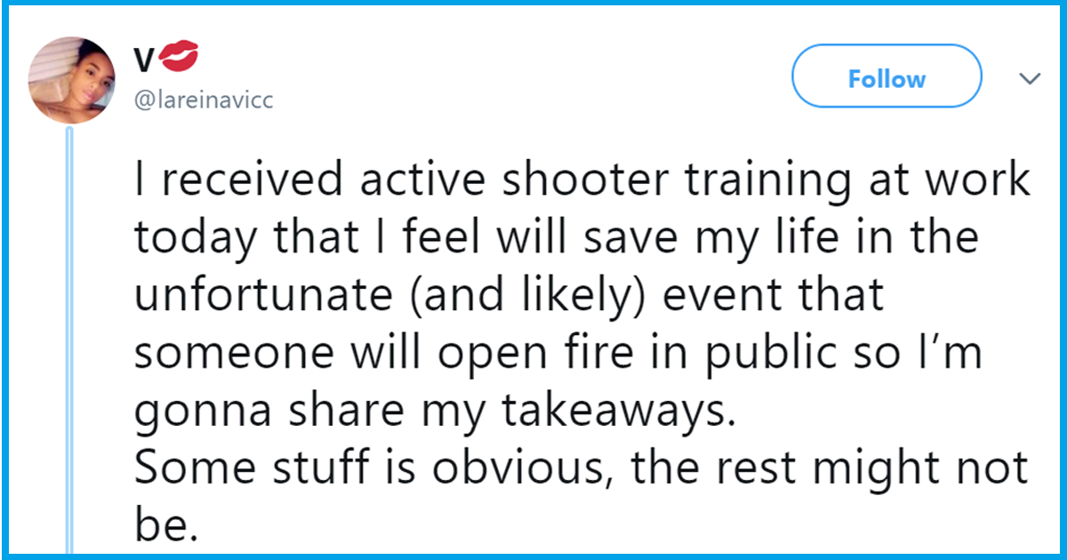
Task: Open profile via display name V
Action: (146, 60)
